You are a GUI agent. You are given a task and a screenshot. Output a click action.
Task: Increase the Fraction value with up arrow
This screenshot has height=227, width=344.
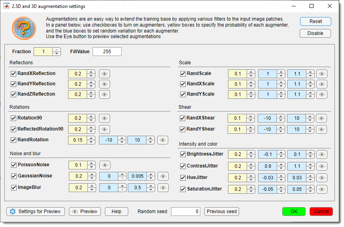click(x=57, y=50)
